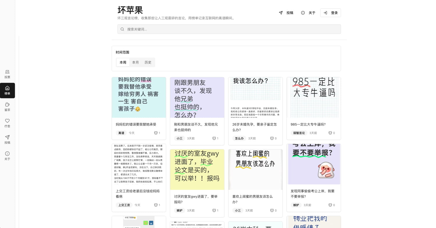Click 今天 timestamp on 妈妈犯的错误 card

132,133
